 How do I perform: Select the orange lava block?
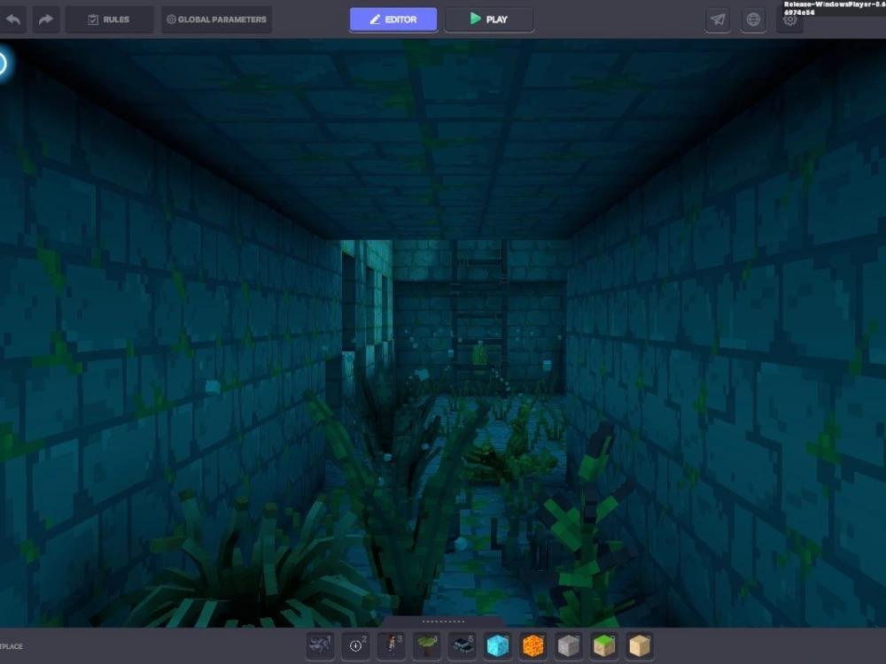(x=532, y=645)
